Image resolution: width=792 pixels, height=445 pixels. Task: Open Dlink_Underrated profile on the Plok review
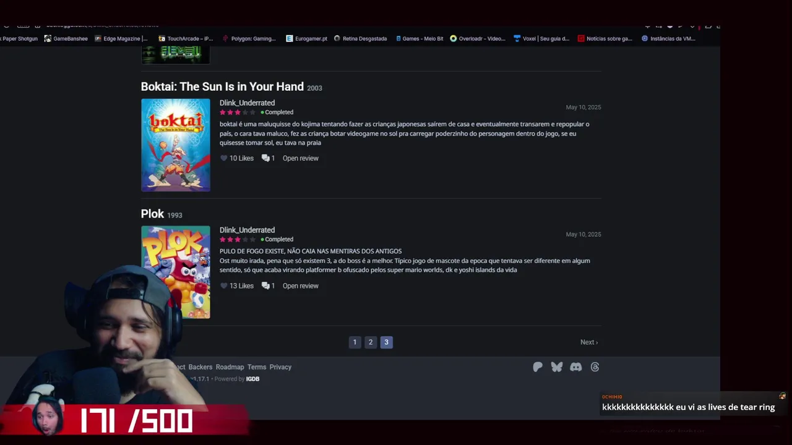[247, 230]
